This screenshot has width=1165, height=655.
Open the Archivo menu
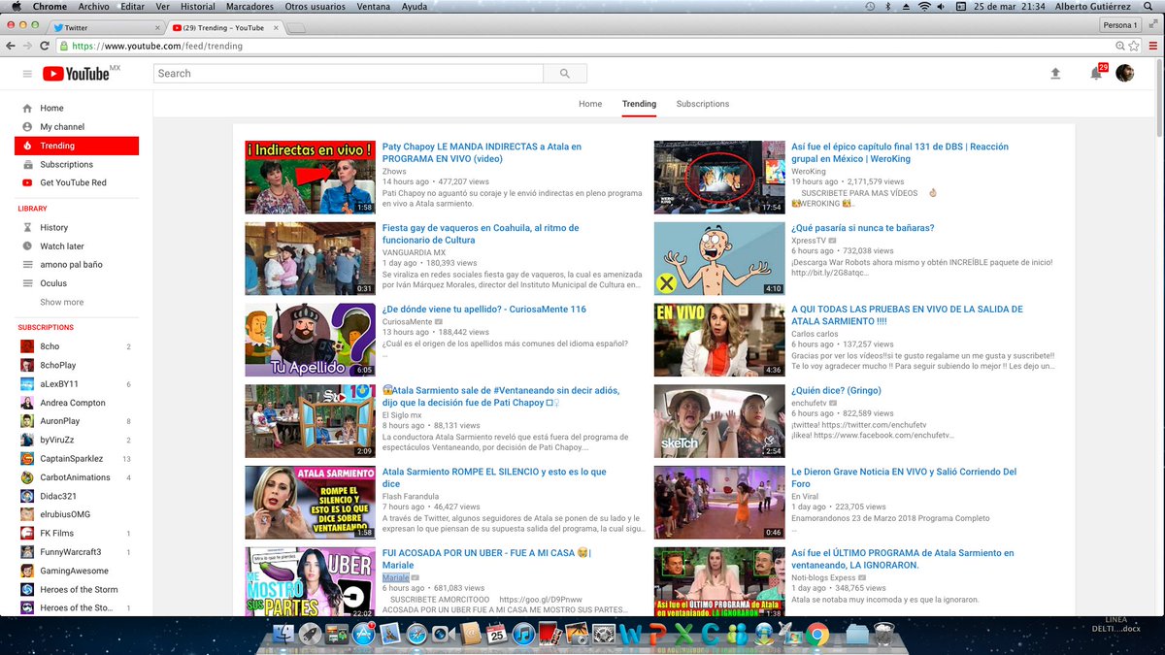(94, 7)
